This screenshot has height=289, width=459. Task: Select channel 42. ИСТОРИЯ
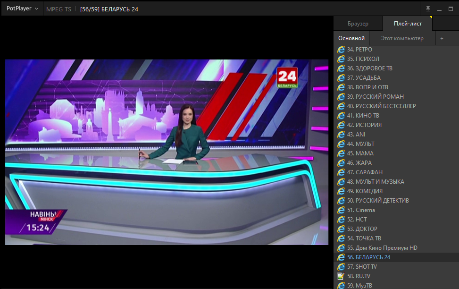click(396, 125)
